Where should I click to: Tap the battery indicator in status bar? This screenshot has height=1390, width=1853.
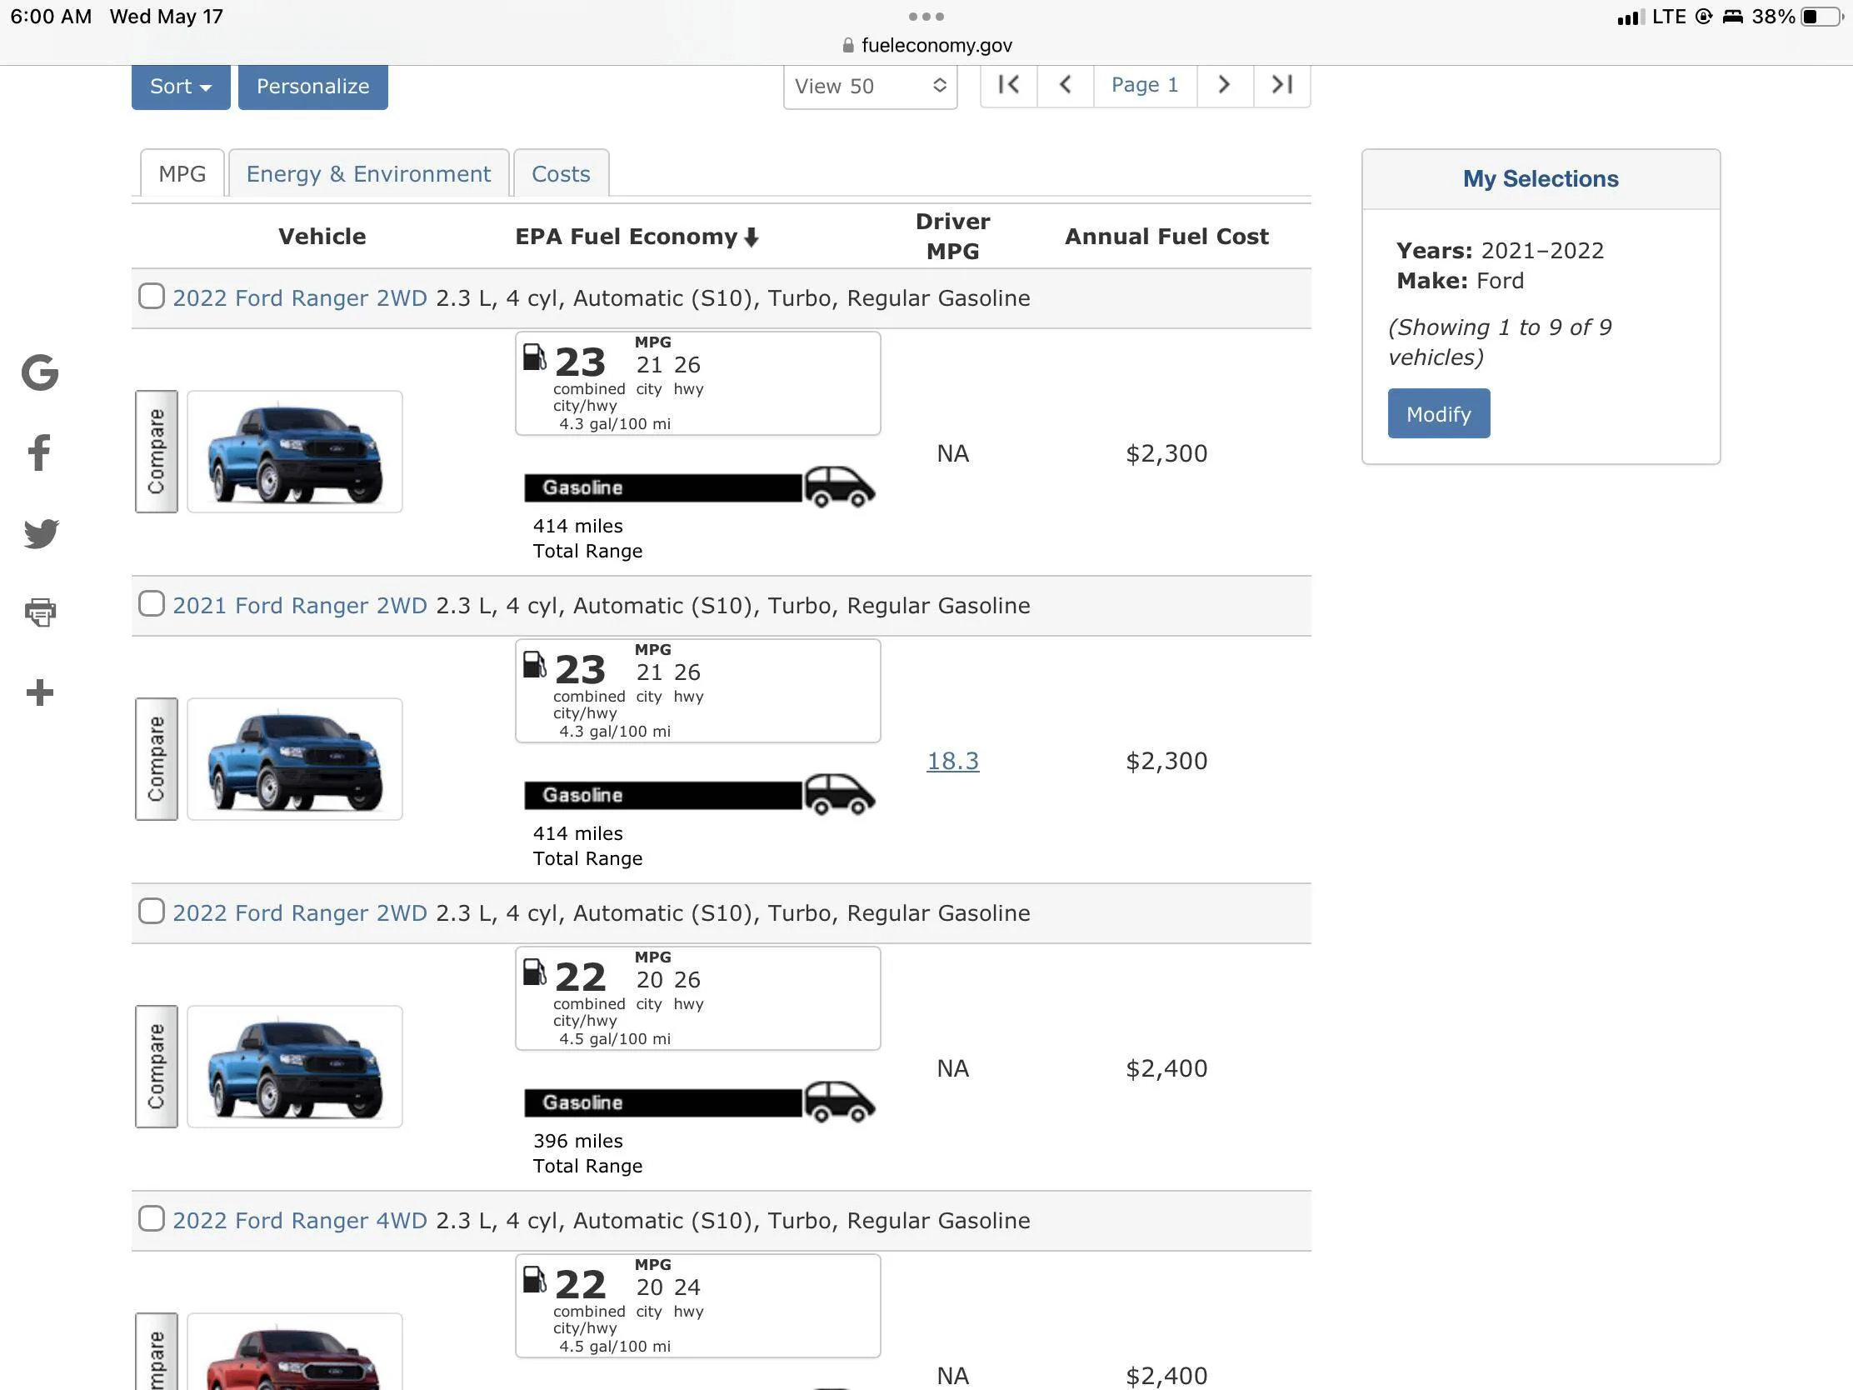(x=1822, y=17)
